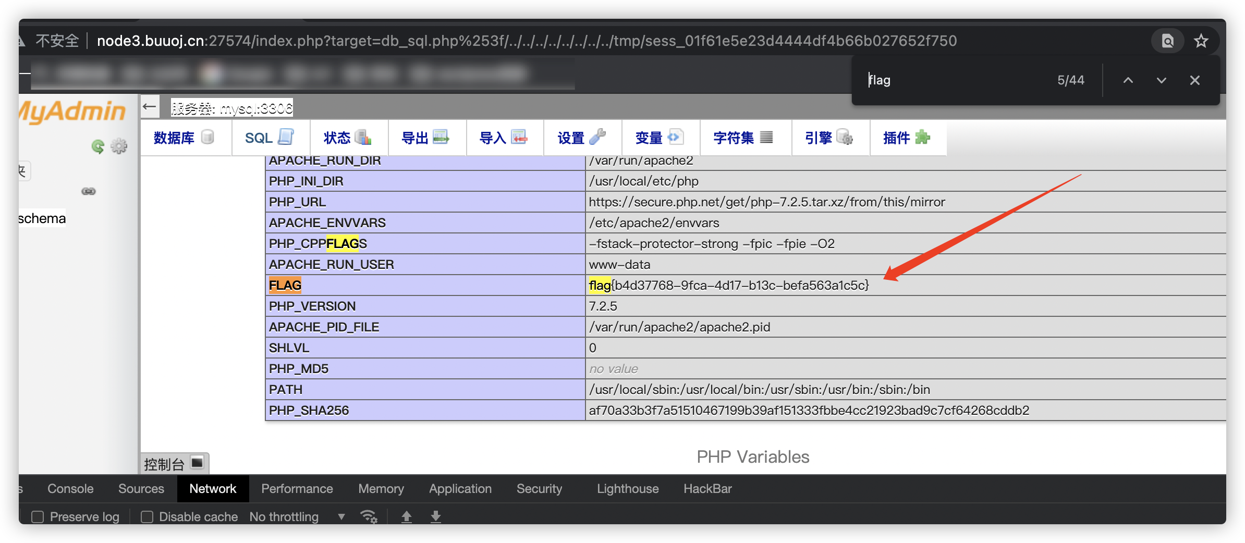Open the SQL tab

click(270, 138)
